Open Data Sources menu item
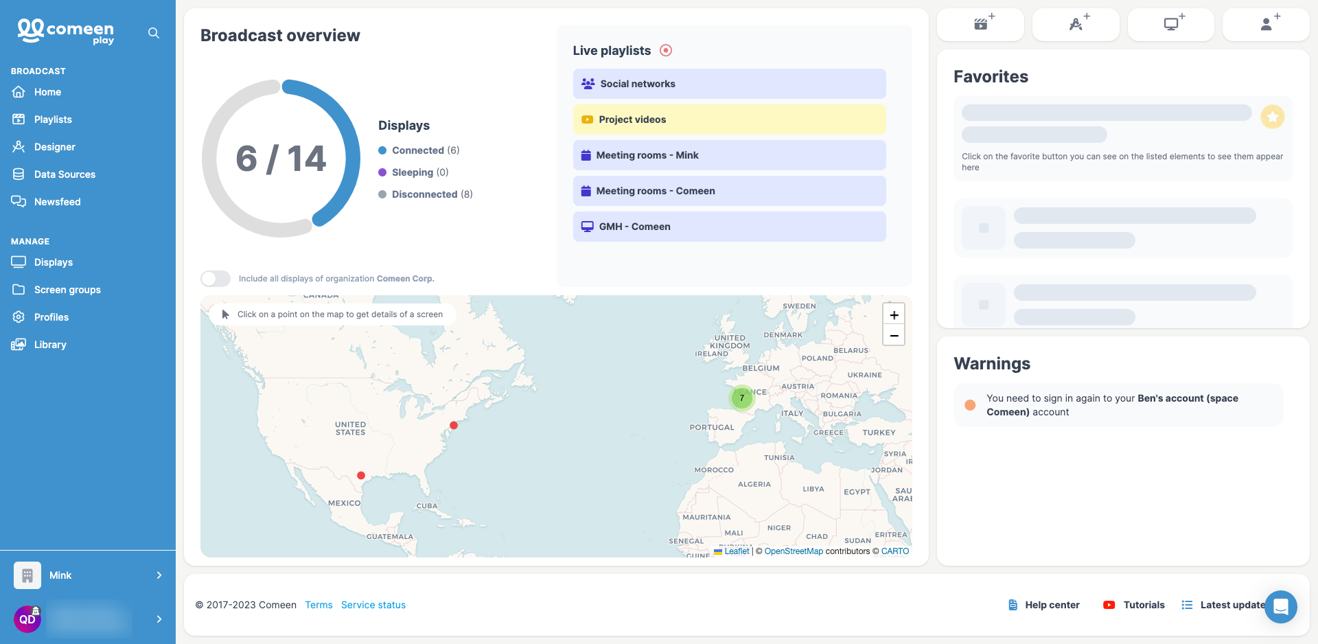1318x644 pixels. 65,174
